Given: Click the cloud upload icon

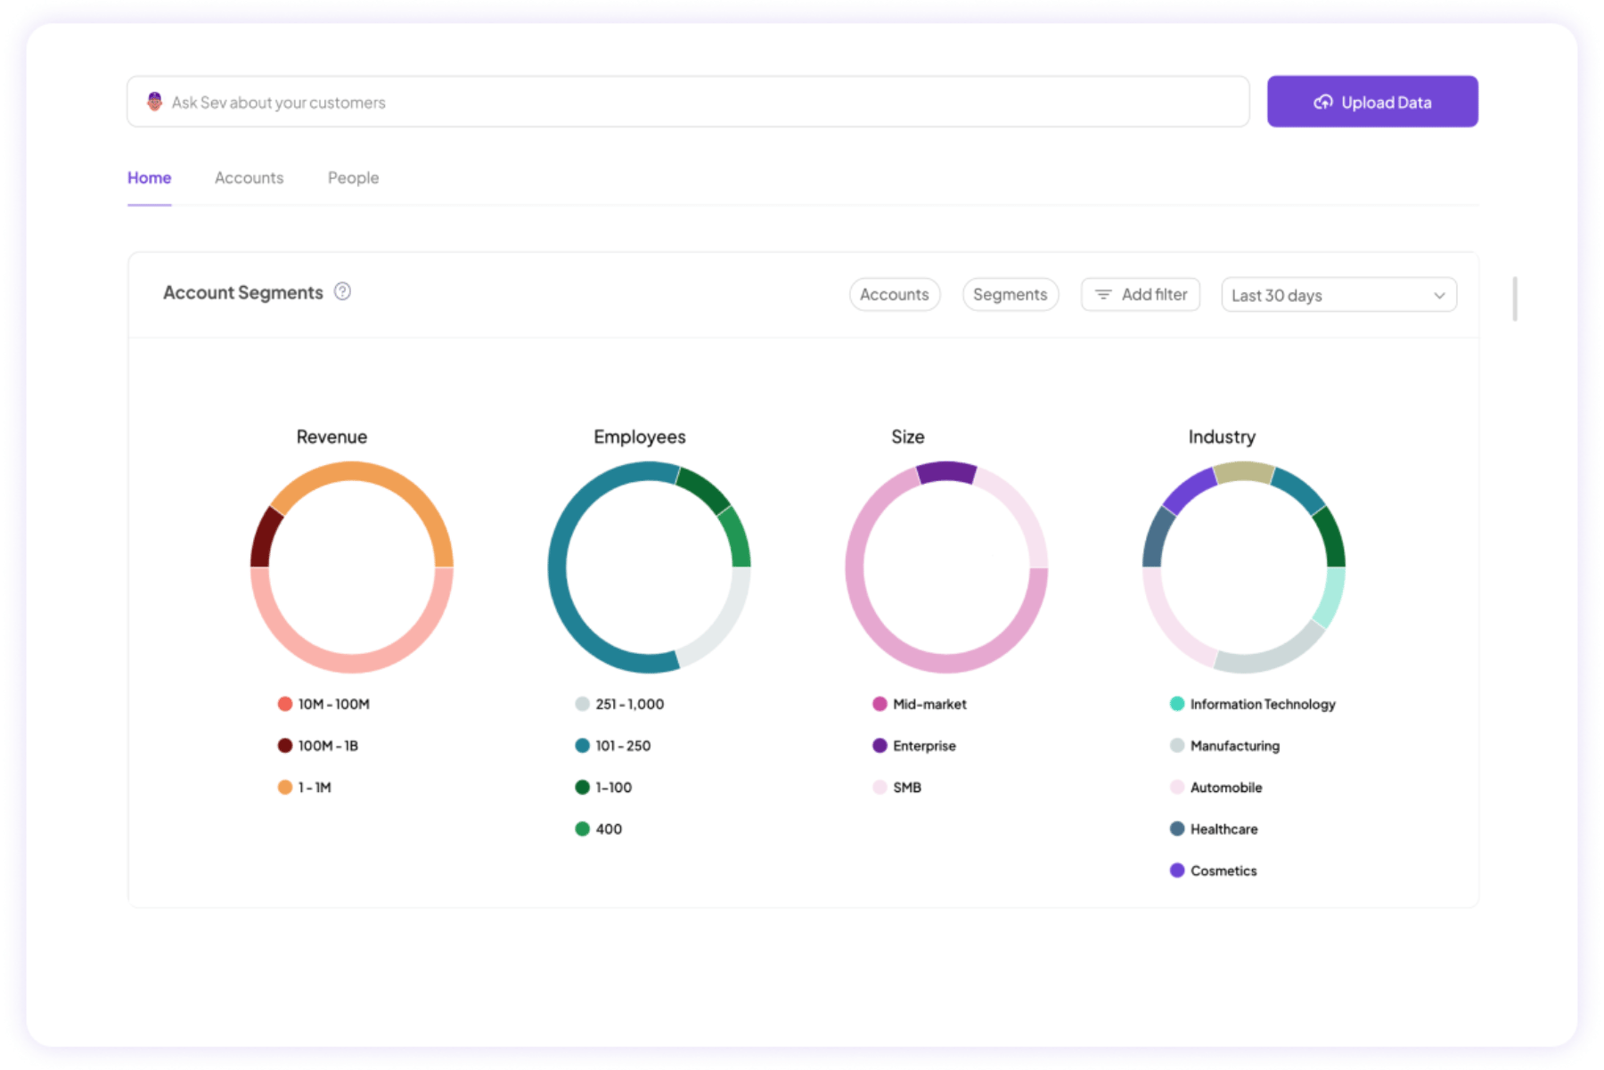Looking at the screenshot, I should (x=1323, y=102).
